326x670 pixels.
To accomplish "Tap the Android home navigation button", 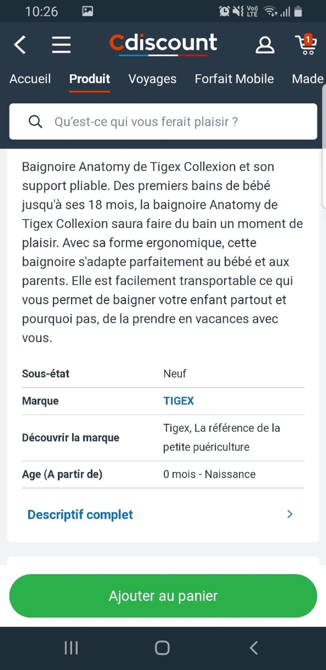I will (163, 647).
